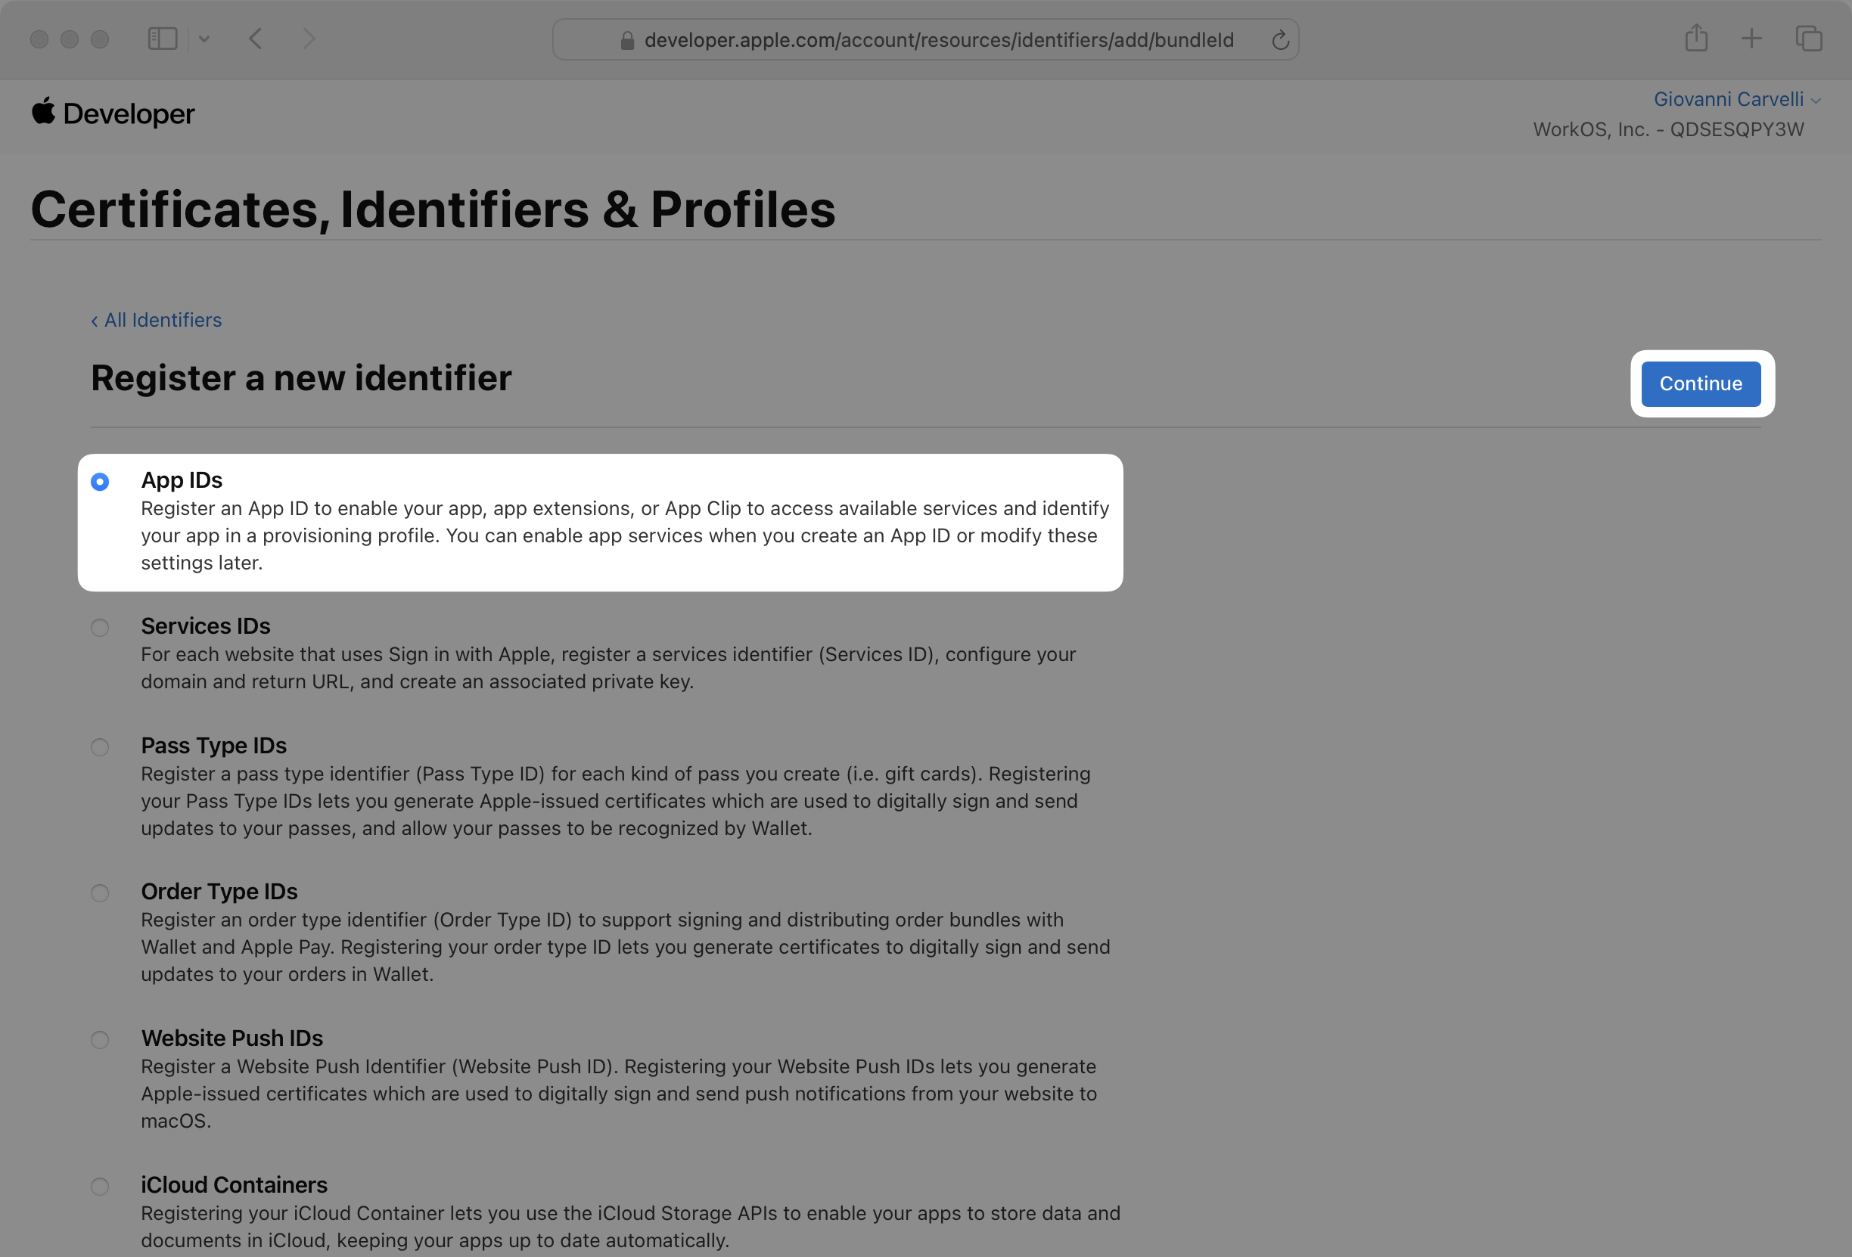Go back to All Identifiers link
This screenshot has height=1257, width=1852.
(x=156, y=320)
